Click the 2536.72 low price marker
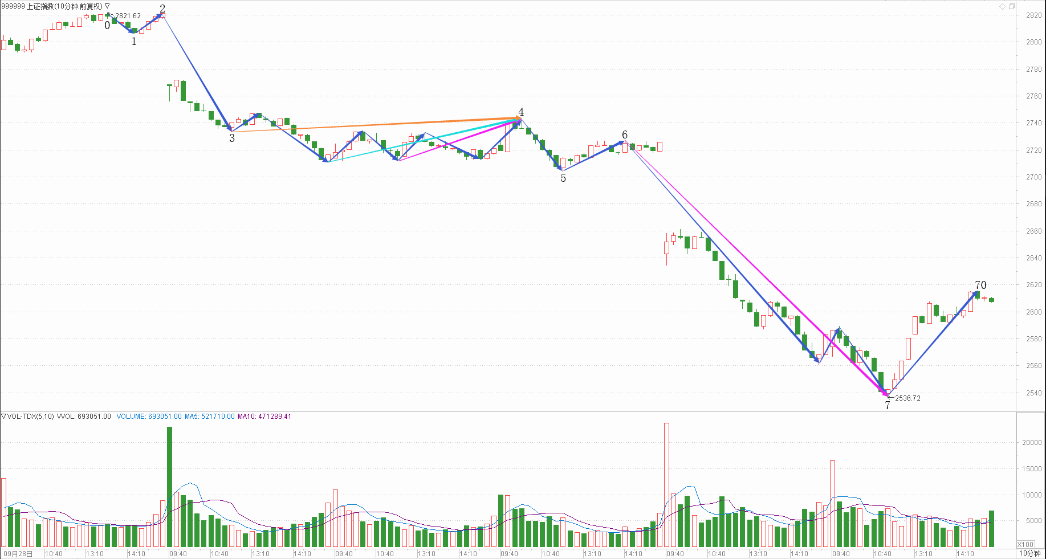The image size is (1046, 559). (x=907, y=398)
